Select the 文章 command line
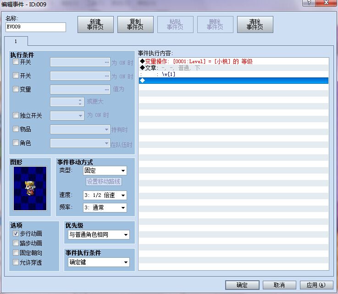The image size is (338, 294). coord(234,68)
